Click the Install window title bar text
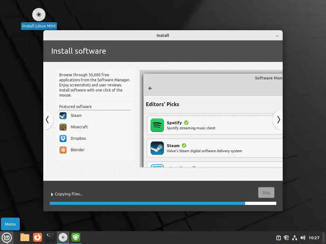 tap(163, 36)
